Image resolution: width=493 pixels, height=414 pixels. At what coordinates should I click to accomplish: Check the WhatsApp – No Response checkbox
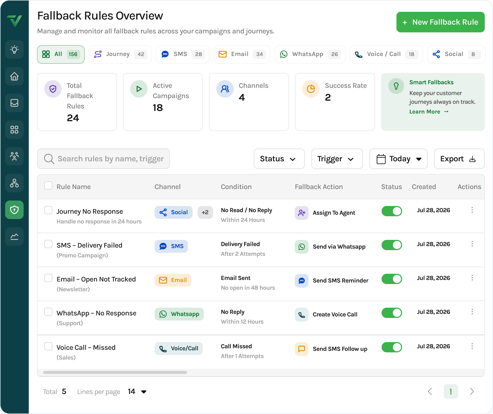coord(48,312)
